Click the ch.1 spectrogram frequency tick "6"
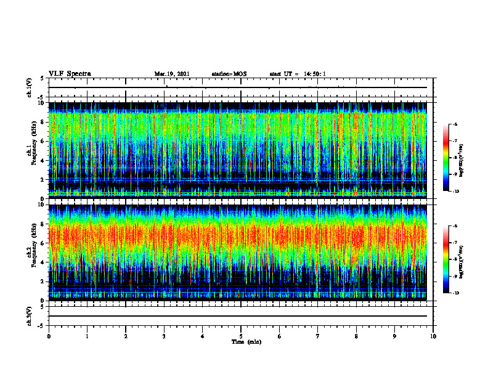The image size is (488, 377). 43,141
